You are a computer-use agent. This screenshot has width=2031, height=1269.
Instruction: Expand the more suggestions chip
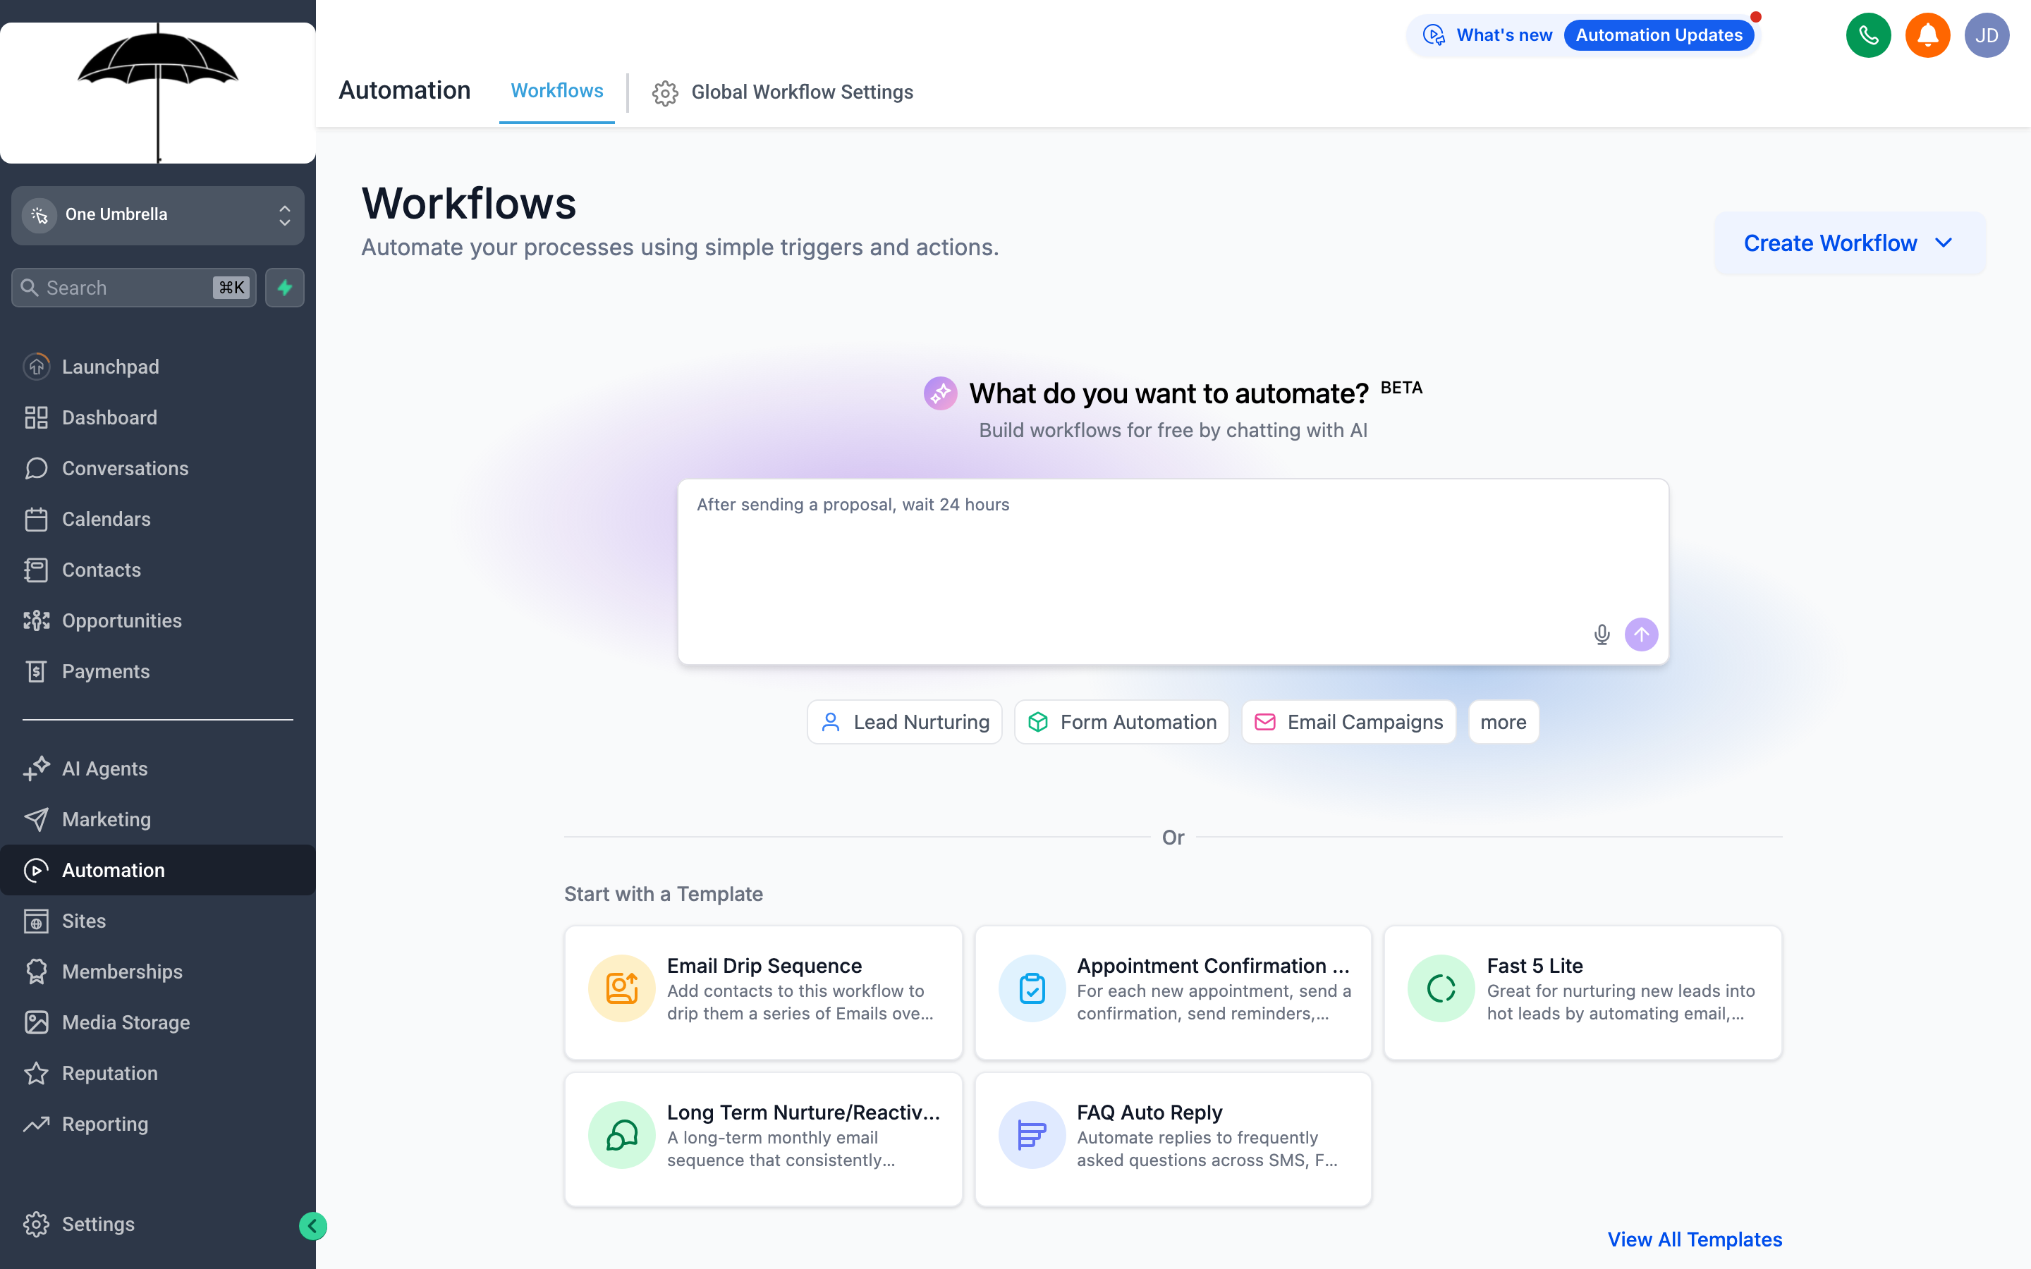[x=1503, y=722]
